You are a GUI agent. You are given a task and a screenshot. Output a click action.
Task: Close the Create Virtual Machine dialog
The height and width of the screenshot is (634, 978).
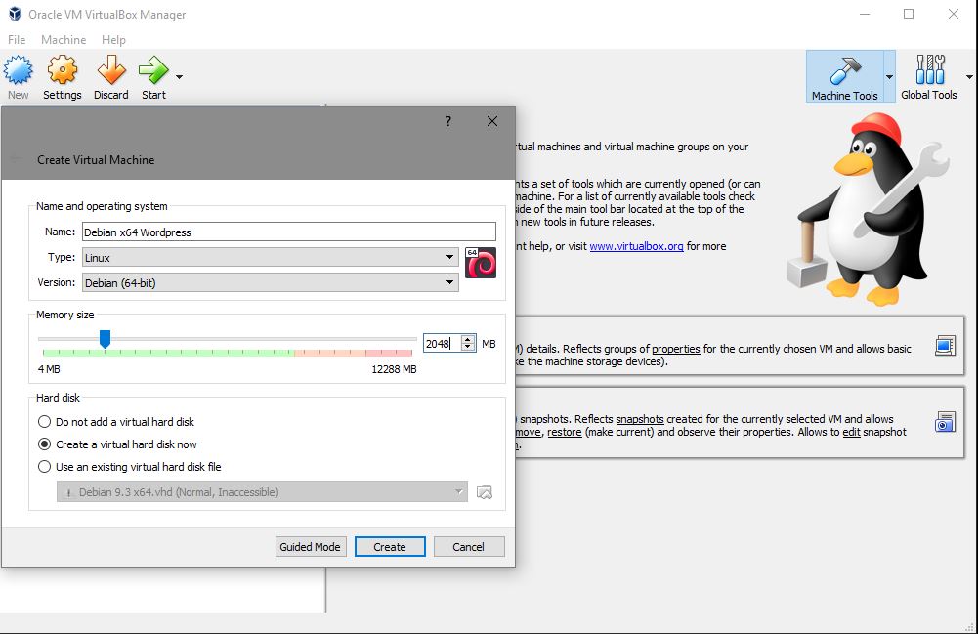pyautogui.click(x=492, y=121)
